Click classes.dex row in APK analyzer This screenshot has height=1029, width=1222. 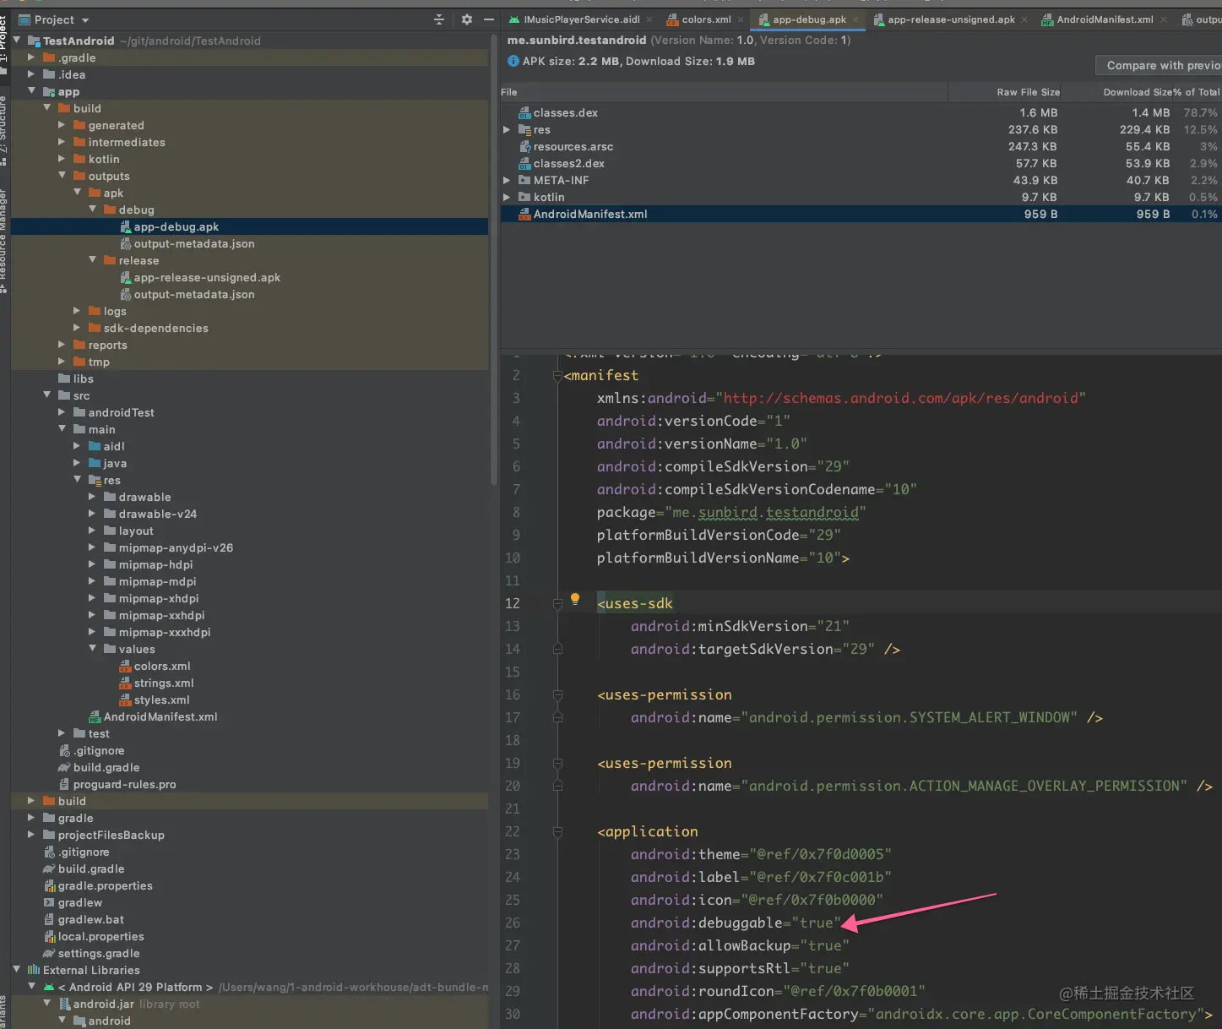tap(861, 112)
